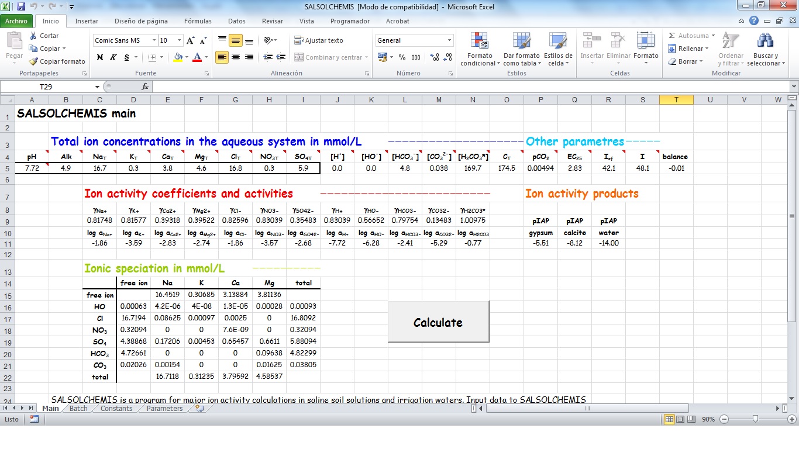Select the pH value cell 7.72
Viewport: 799px width, 449px height.
click(32, 168)
